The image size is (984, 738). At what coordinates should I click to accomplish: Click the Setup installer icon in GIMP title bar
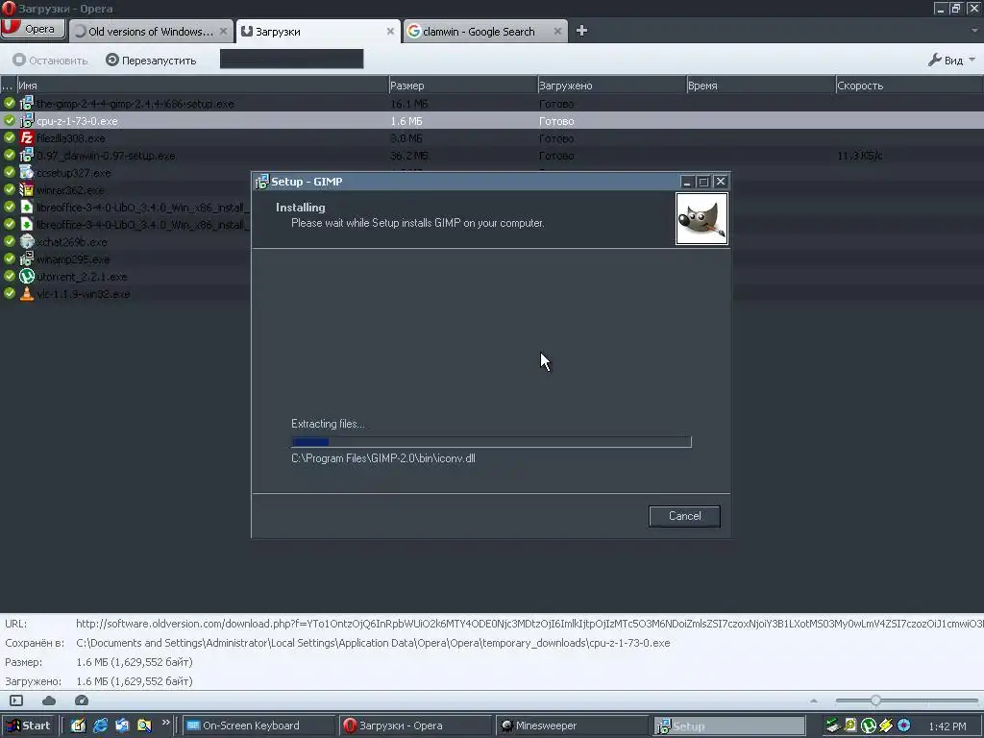(261, 182)
